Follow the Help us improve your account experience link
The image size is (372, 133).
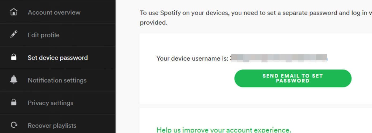[x=224, y=130]
